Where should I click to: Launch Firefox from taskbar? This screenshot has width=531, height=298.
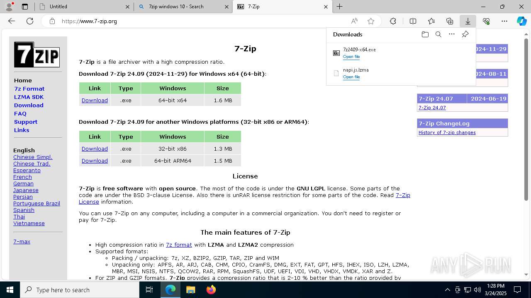click(x=211, y=290)
